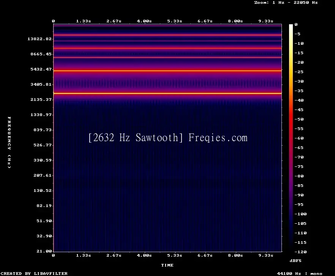Click the 4.00s label on the top time axis
335x276 pixels.
pos(144,21)
